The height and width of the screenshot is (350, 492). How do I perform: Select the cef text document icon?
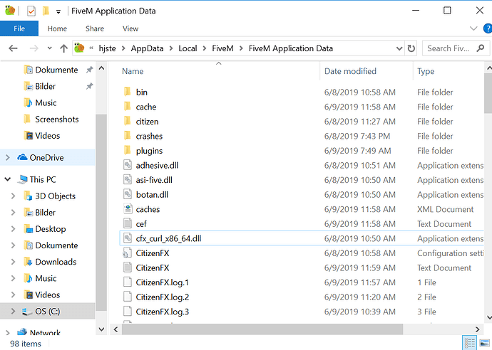click(128, 223)
